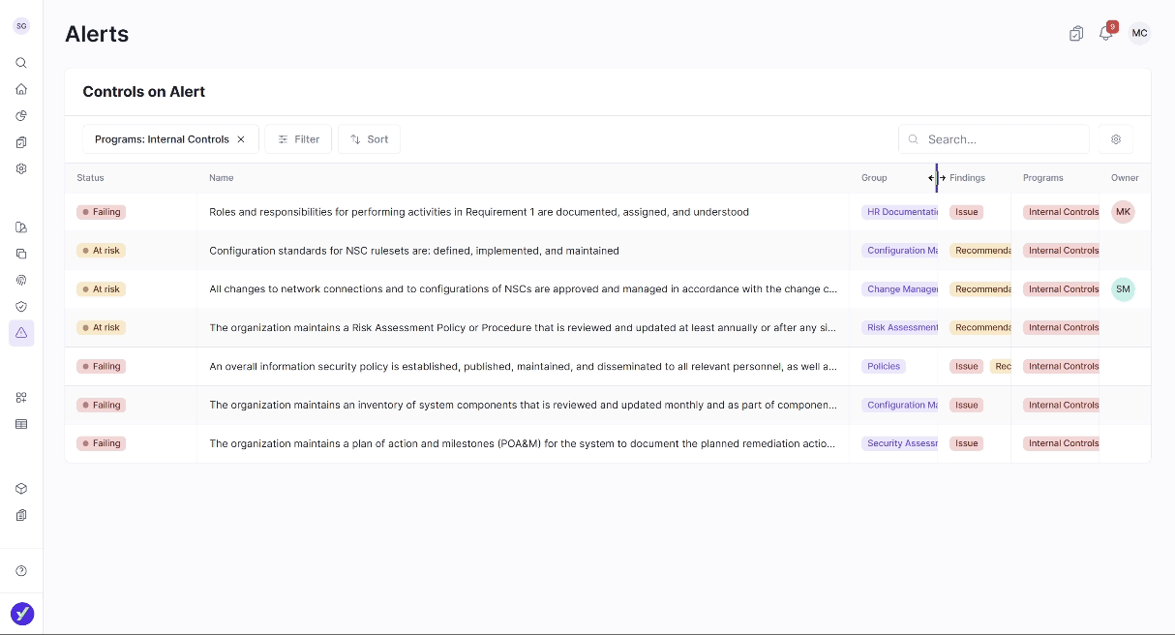Open the table list sidebar icon
The height and width of the screenshot is (635, 1175).
pyautogui.click(x=21, y=424)
